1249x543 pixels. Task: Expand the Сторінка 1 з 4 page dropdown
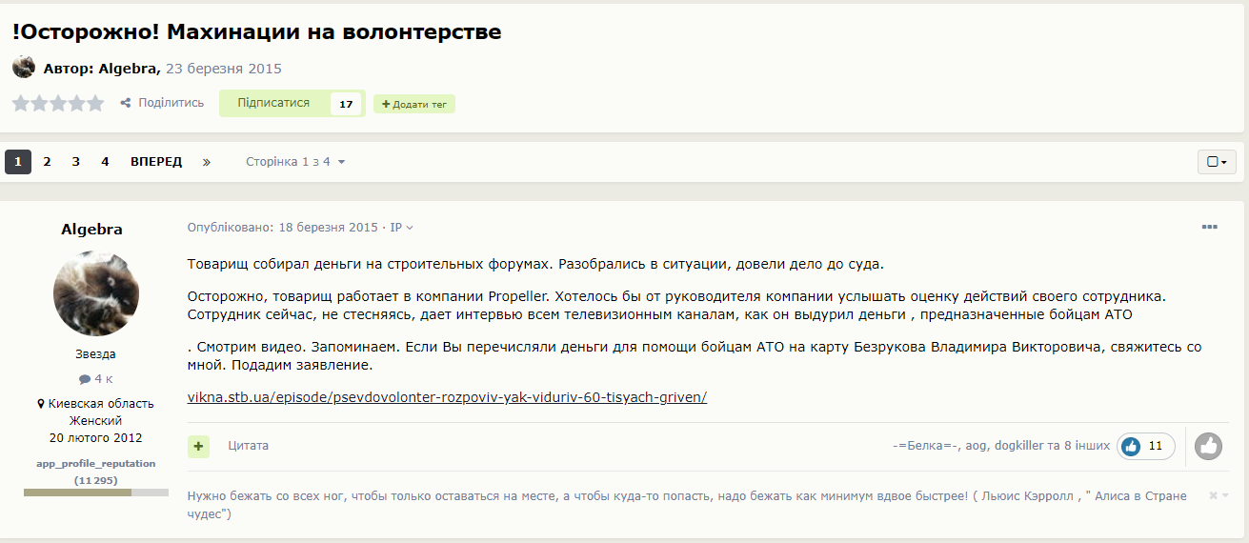click(x=295, y=162)
